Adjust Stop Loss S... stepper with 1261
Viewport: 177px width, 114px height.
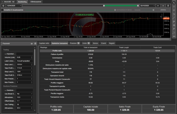coord(32,72)
